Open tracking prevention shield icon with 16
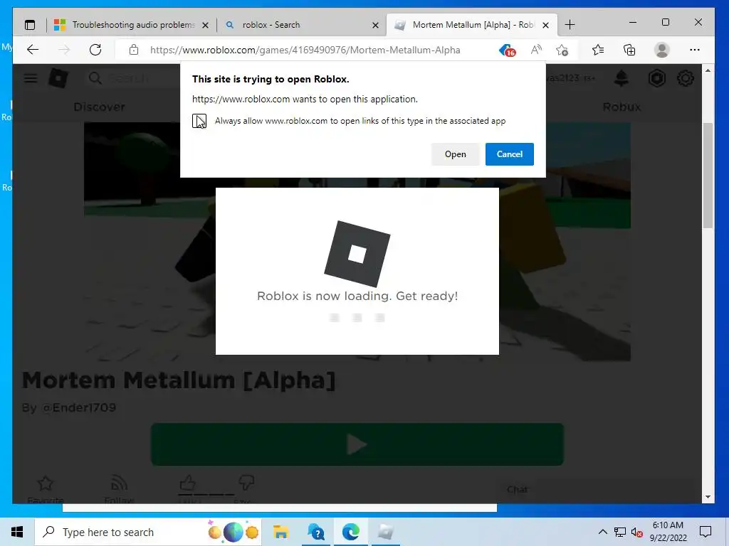Screen dimensions: 729x546 coord(507,50)
